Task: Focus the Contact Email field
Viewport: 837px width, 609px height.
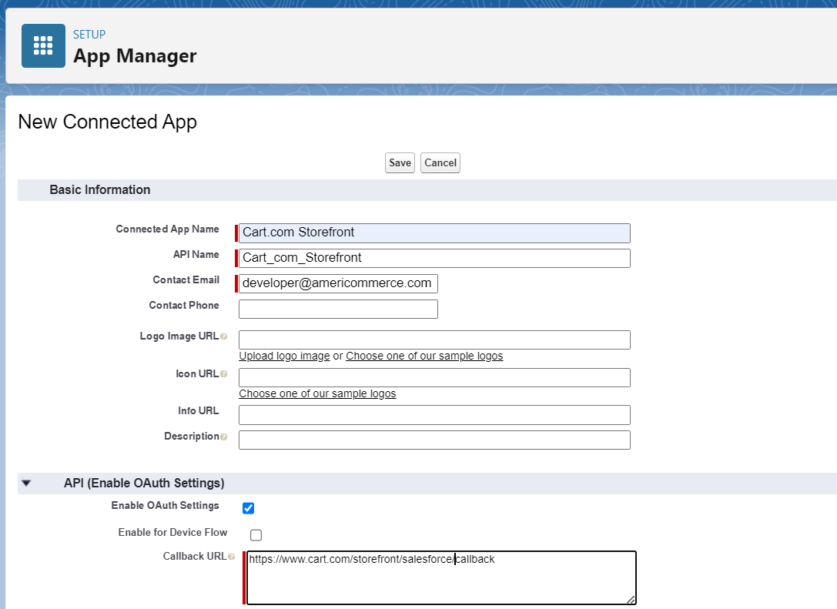Action: (339, 283)
